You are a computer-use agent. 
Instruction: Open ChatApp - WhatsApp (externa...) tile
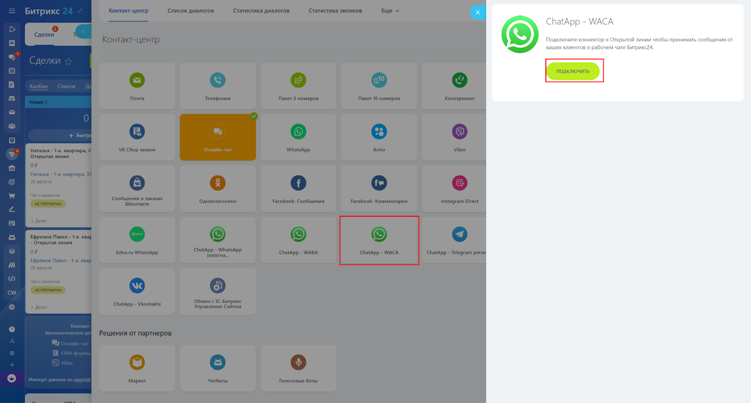click(x=218, y=240)
